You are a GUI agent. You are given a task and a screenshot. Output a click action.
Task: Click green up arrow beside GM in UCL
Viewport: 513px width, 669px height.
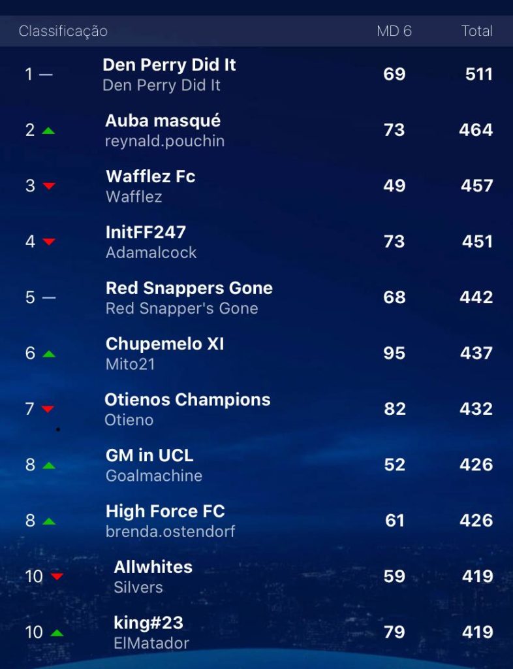tap(49, 465)
